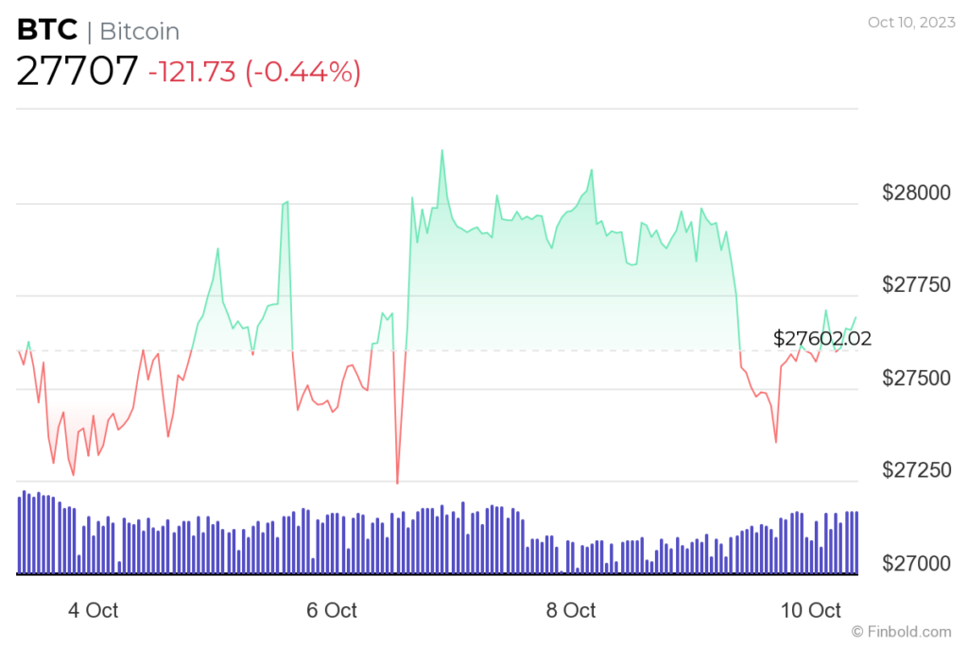Click the $27250 axis label

pos(915,470)
